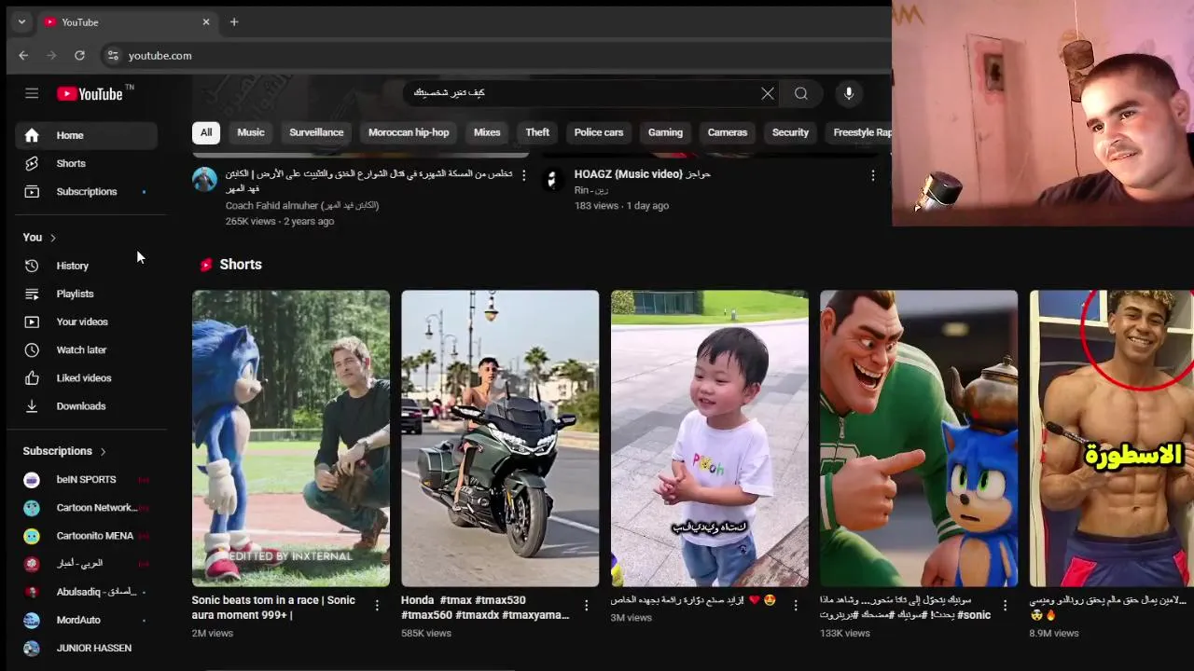Play the Honda tmax motorcycle short
This screenshot has height=671, width=1194.
pos(500,438)
